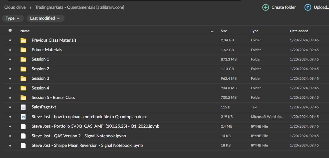Click the Session 5 - Bonus Class folder icon
329x158 pixels.
23,97
